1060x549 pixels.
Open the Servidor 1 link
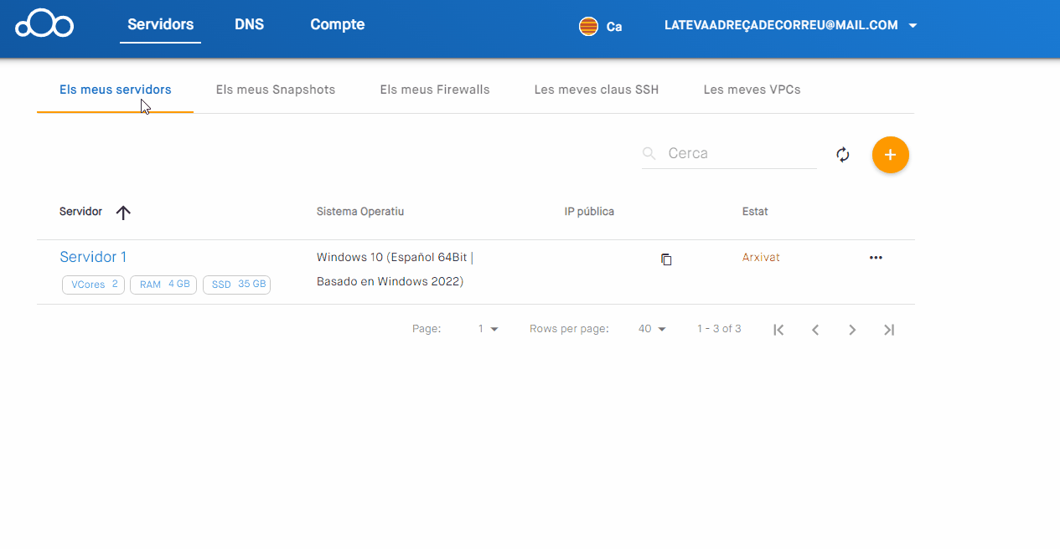[93, 257]
